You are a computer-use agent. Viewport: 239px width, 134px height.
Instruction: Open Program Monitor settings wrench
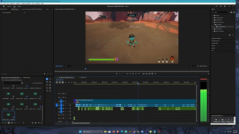198,66
